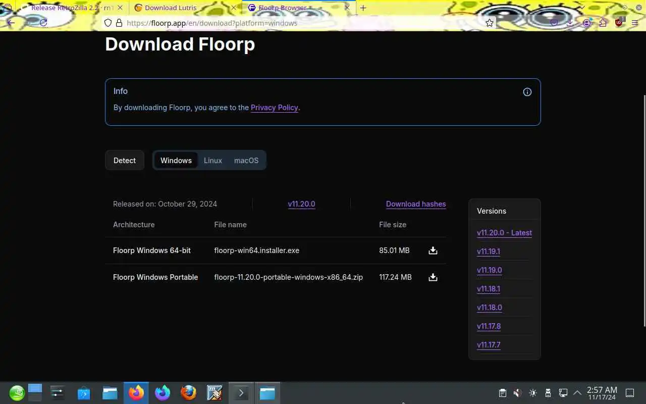Screen dimensions: 646x404
Task: Click the 'Floorp Windows Portable' row label
Action: (x=155, y=277)
